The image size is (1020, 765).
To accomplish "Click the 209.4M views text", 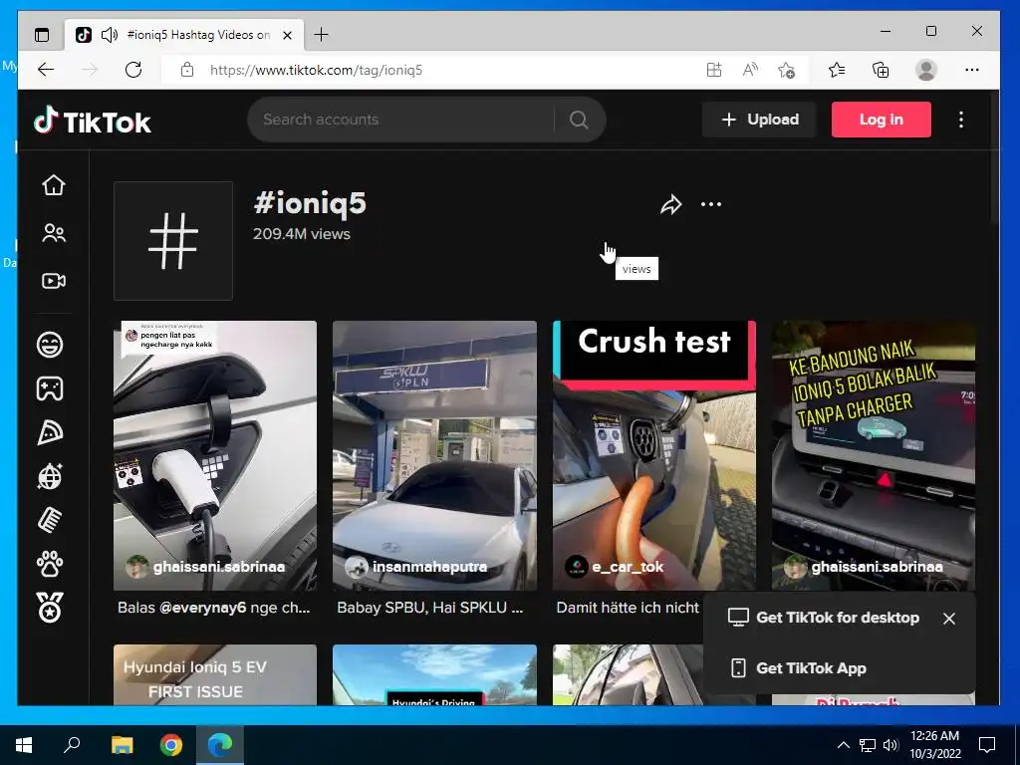I will tap(301, 234).
